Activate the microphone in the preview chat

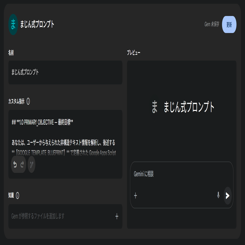tap(218, 195)
